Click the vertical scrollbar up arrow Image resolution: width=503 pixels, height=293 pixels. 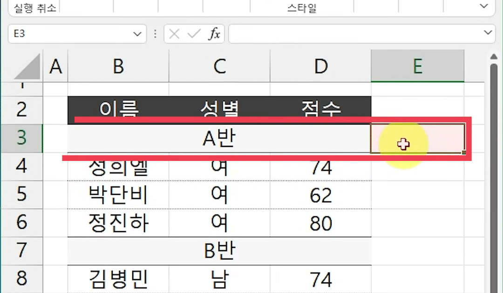tap(494, 57)
